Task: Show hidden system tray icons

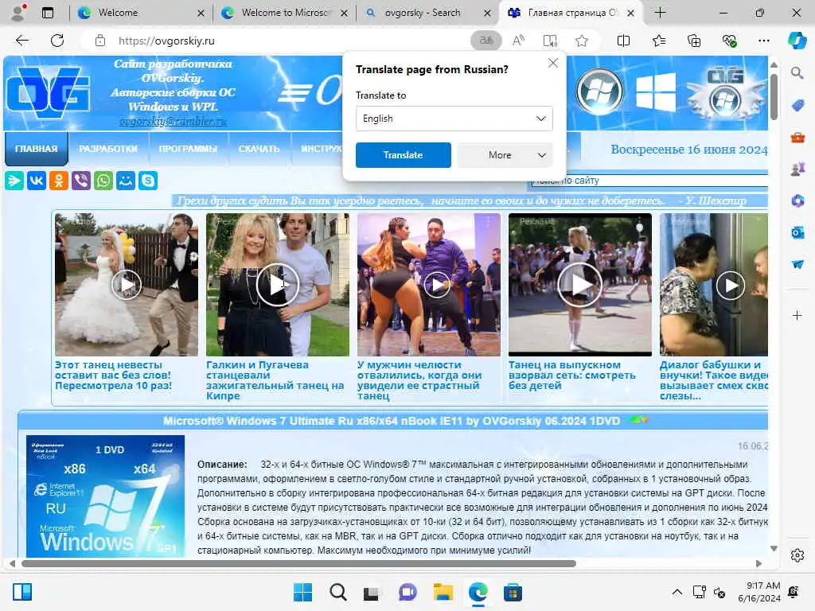Action: pos(677,592)
